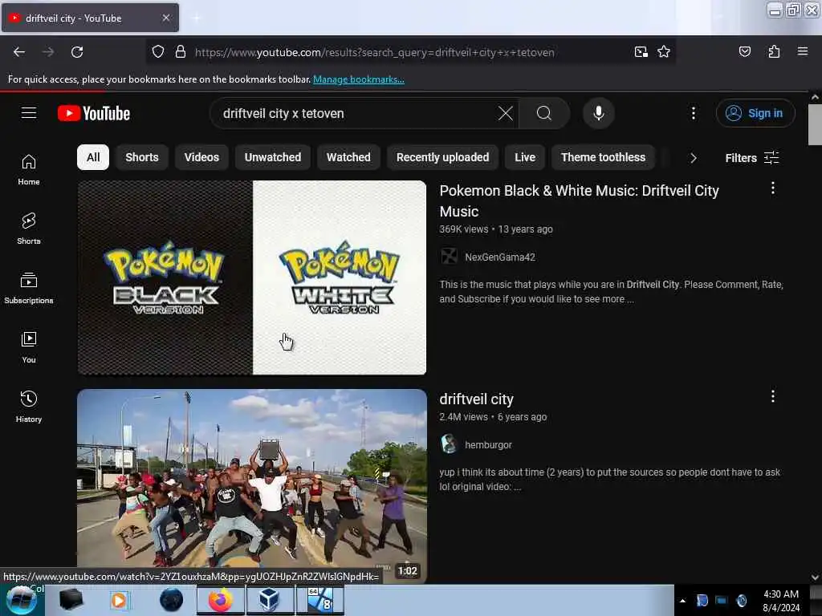Open options menu for driftveil city video

pyautogui.click(x=773, y=396)
